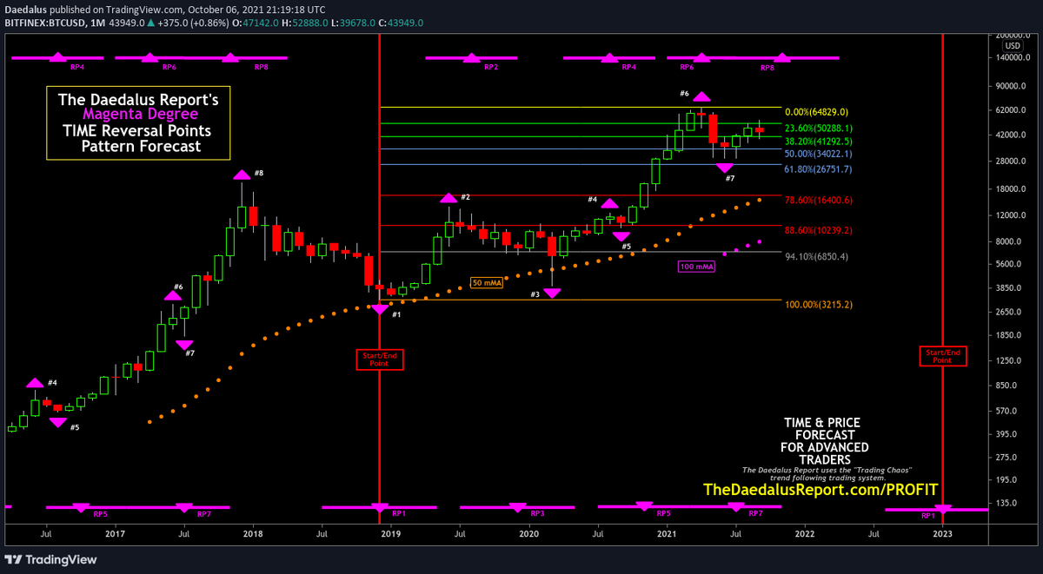Select the magenta triangle beside #2

click(x=448, y=198)
